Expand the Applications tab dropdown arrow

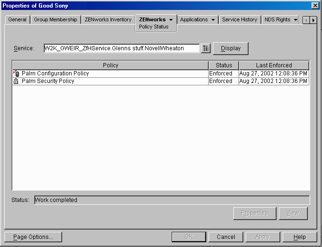213,20
